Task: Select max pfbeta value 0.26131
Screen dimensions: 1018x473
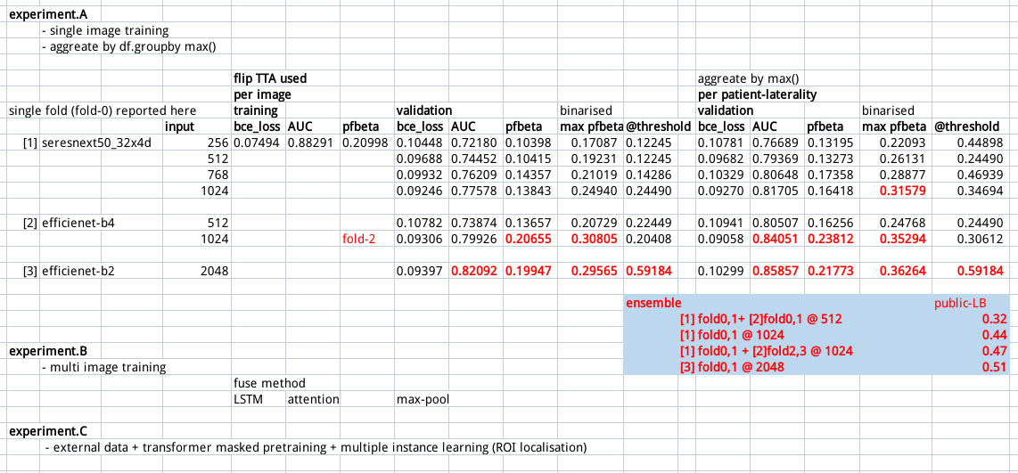Action: (x=905, y=159)
